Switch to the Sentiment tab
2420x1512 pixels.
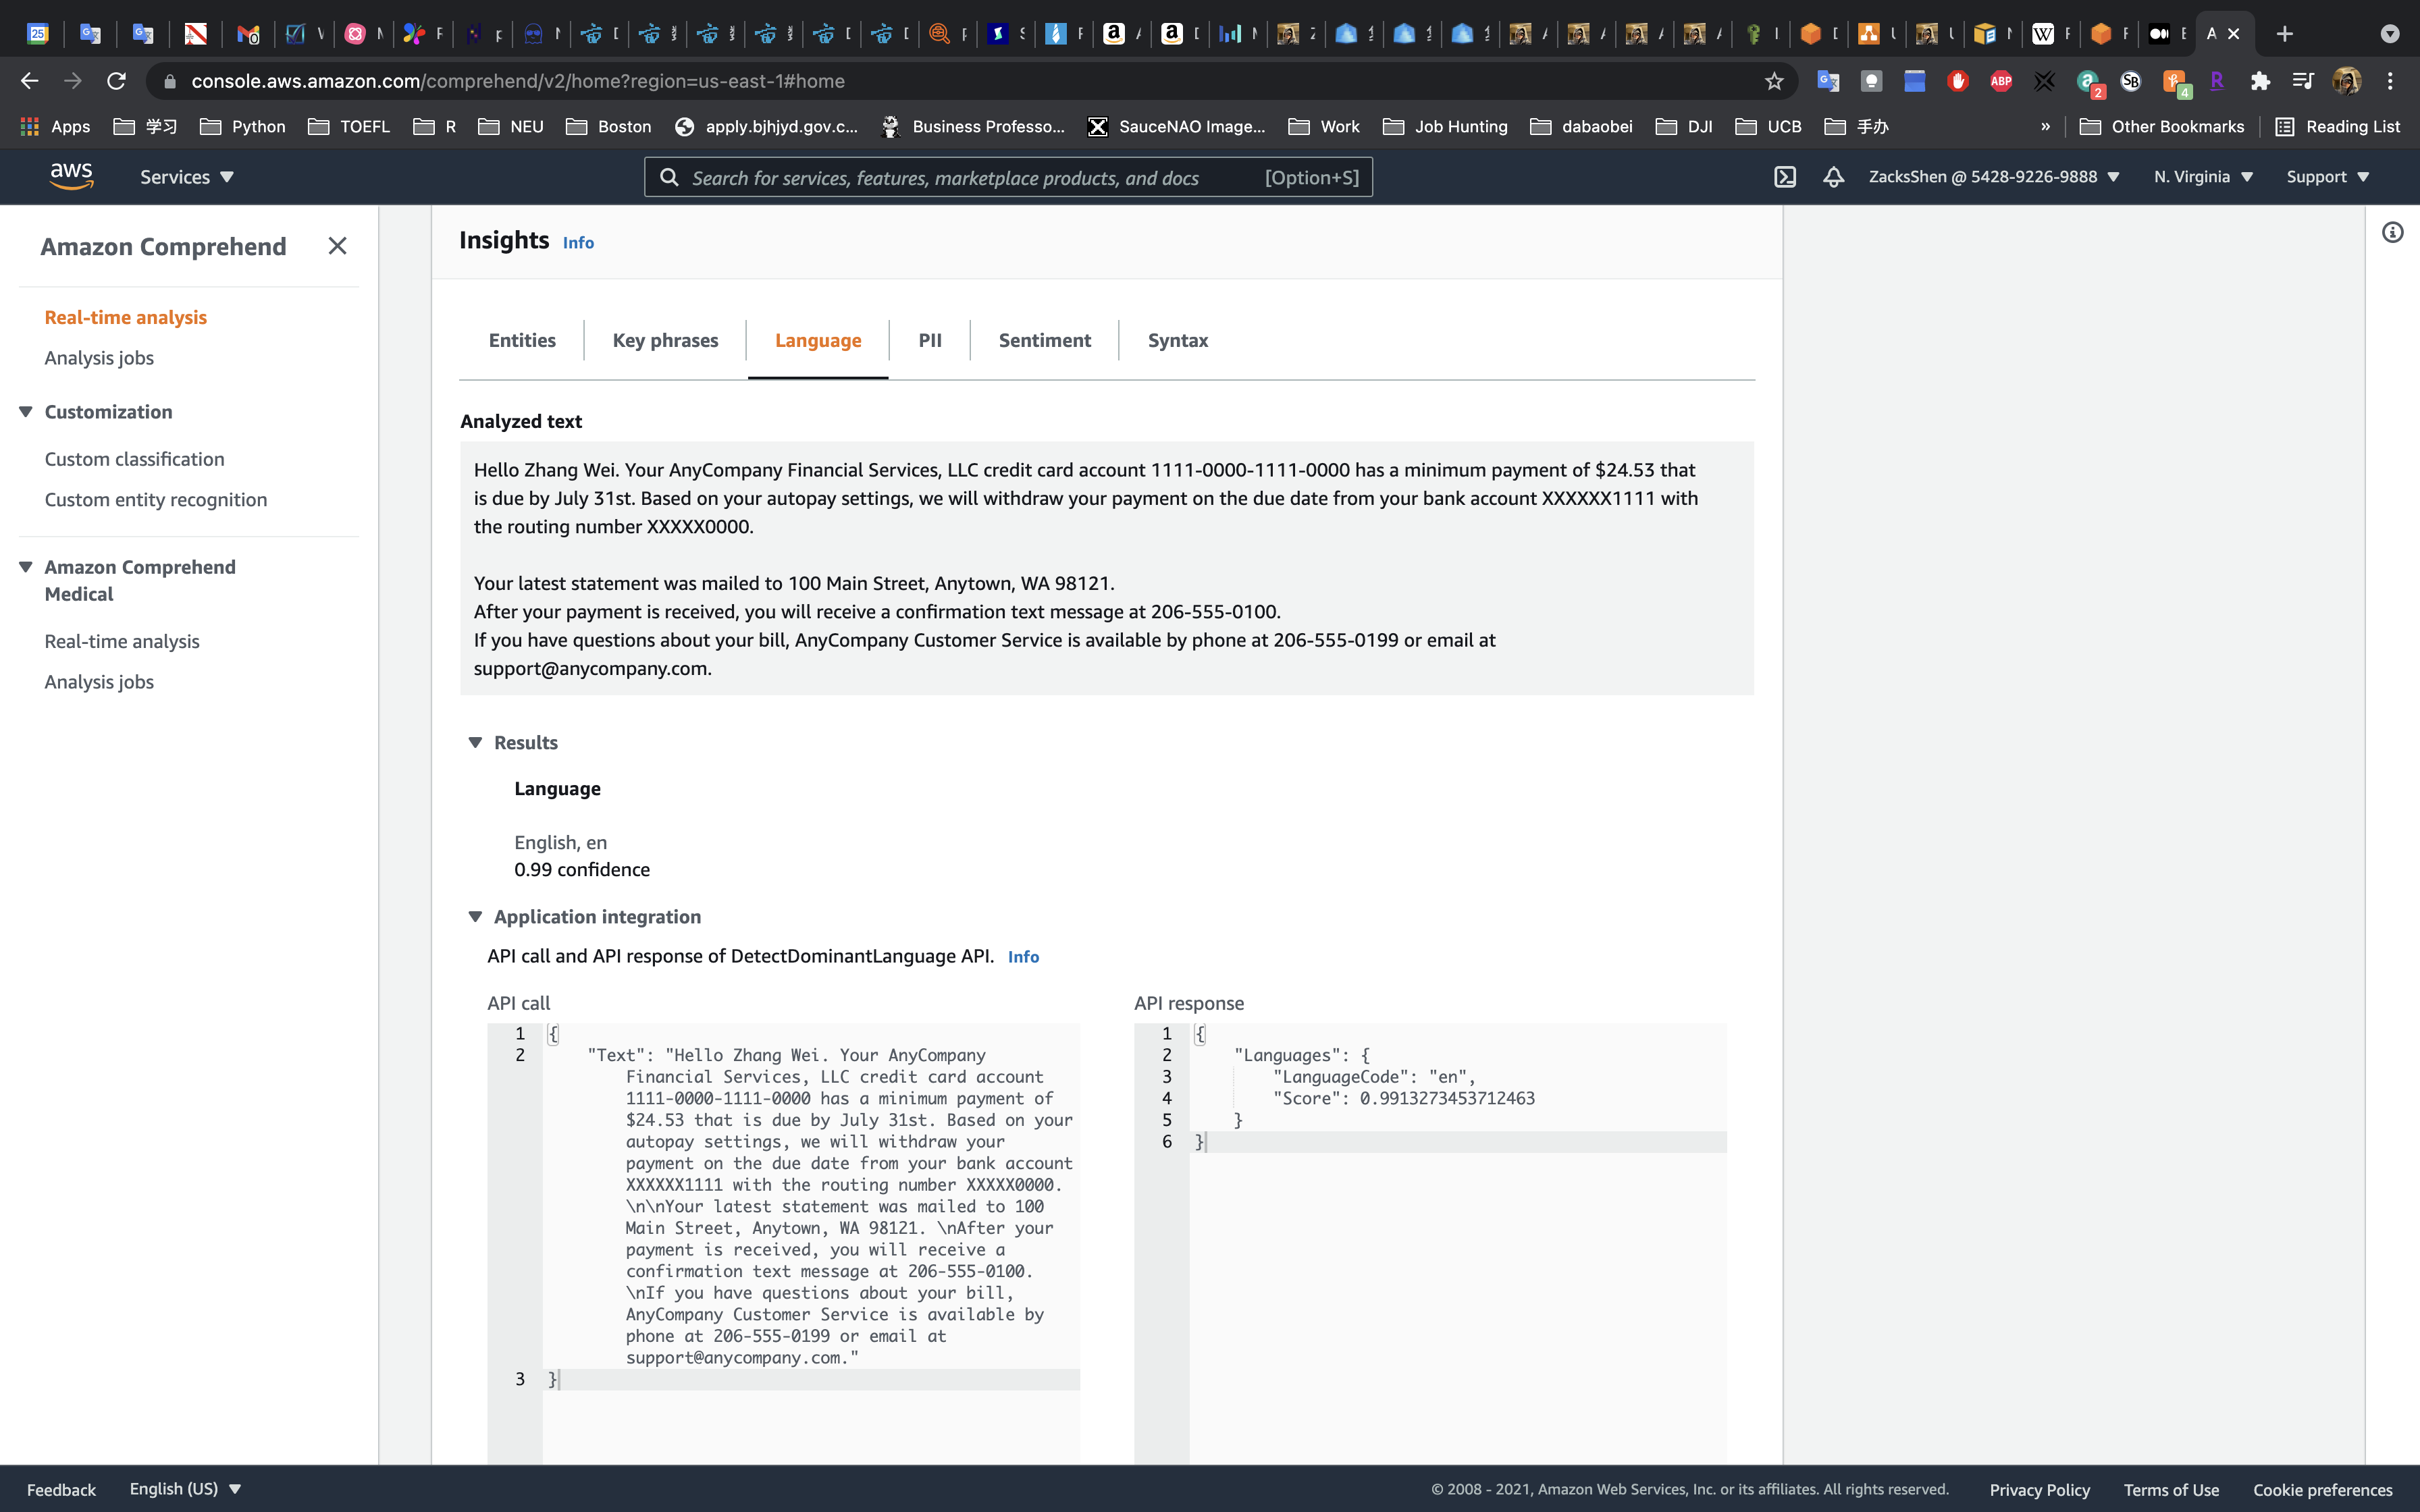1044,340
